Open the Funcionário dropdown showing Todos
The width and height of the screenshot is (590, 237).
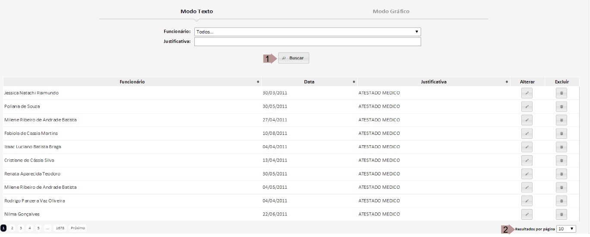307,32
